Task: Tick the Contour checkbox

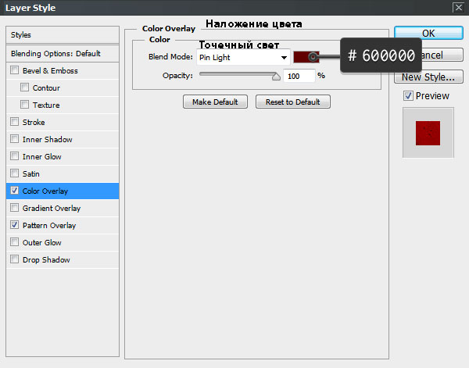Action: pos(24,88)
